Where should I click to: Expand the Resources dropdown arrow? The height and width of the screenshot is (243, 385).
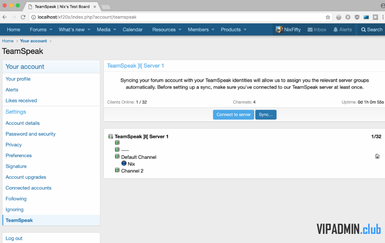[x=180, y=30]
